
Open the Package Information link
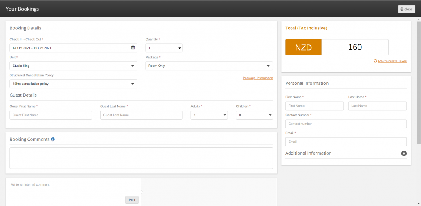point(258,78)
